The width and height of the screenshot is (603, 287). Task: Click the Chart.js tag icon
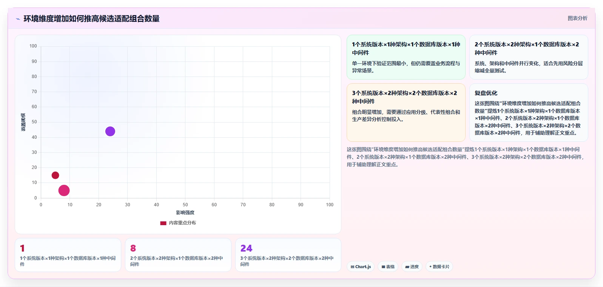coord(352,267)
